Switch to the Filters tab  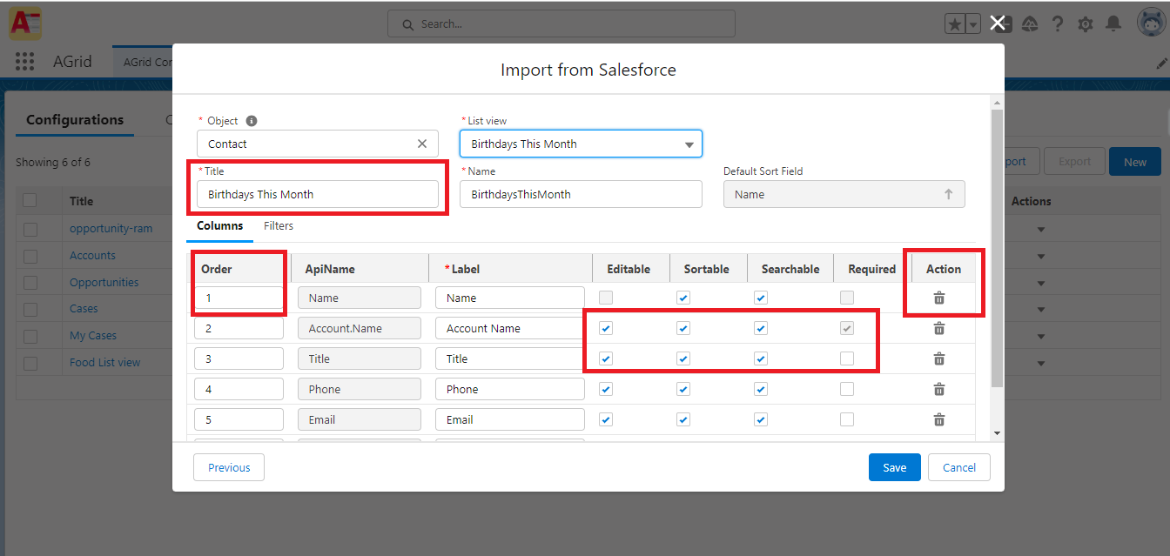[279, 226]
